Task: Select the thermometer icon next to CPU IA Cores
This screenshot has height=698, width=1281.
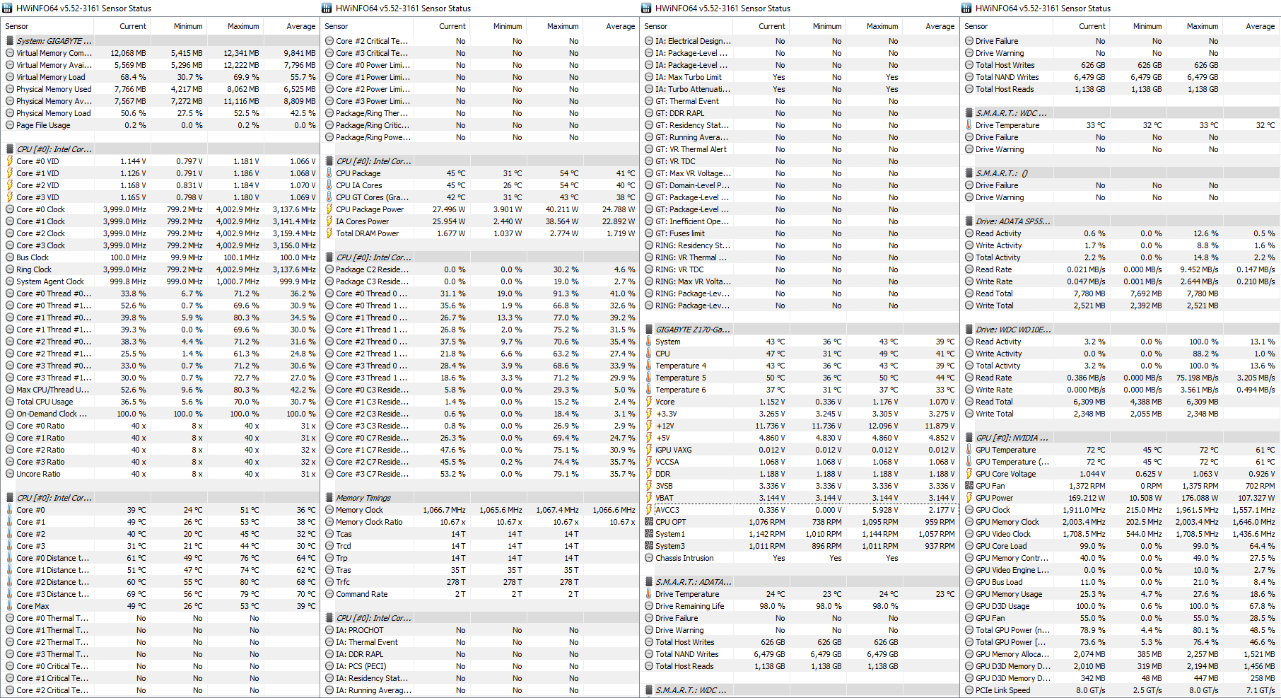Action: tap(329, 185)
